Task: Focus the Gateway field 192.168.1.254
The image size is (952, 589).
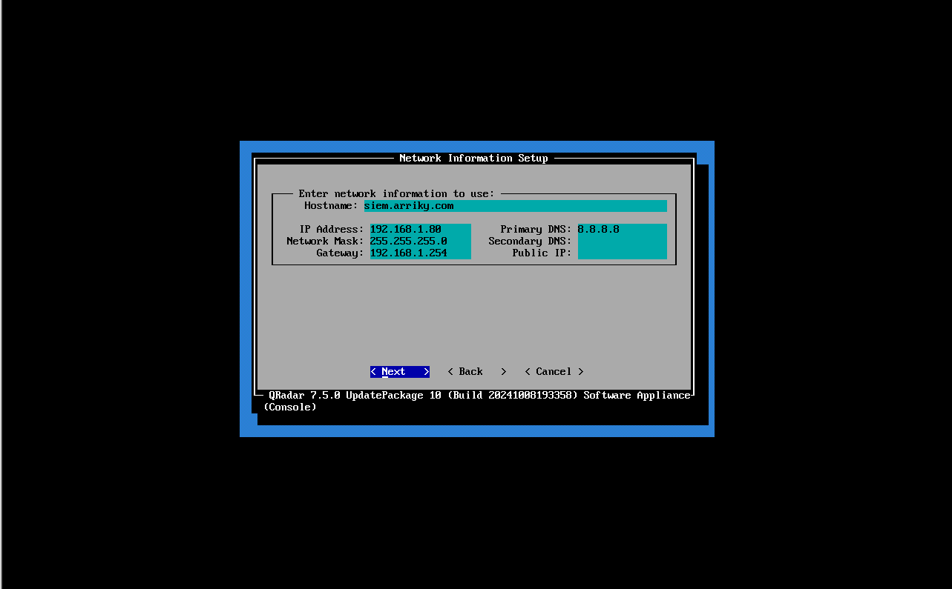Action: tap(421, 253)
